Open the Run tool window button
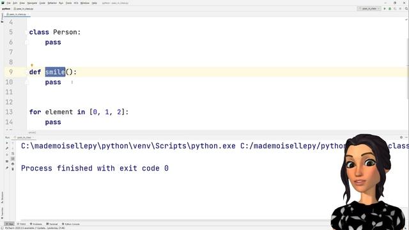 (10, 224)
